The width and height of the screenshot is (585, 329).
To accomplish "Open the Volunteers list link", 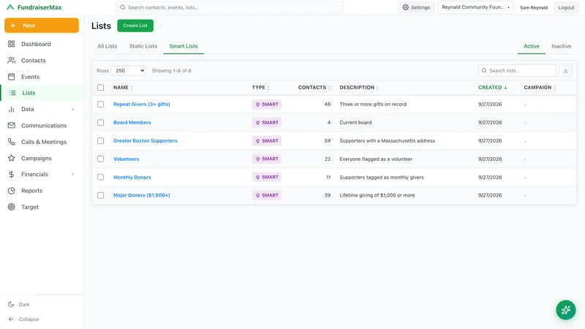I will [126, 159].
